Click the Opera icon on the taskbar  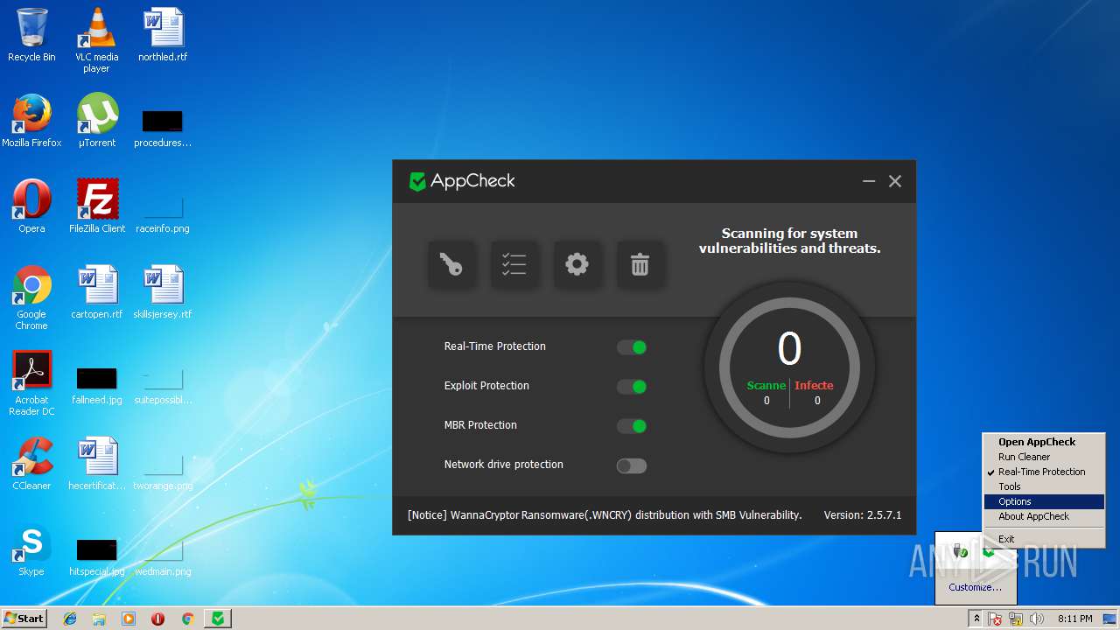(x=157, y=619)
